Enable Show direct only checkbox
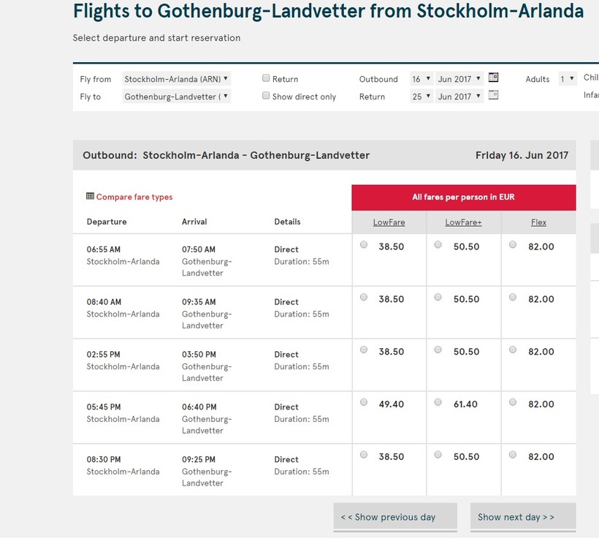 (x=267, y=96)
